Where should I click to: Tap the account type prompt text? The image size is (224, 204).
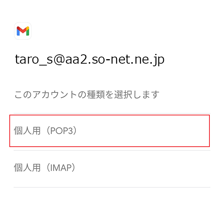pyautogui.click(x=87, y=95)
